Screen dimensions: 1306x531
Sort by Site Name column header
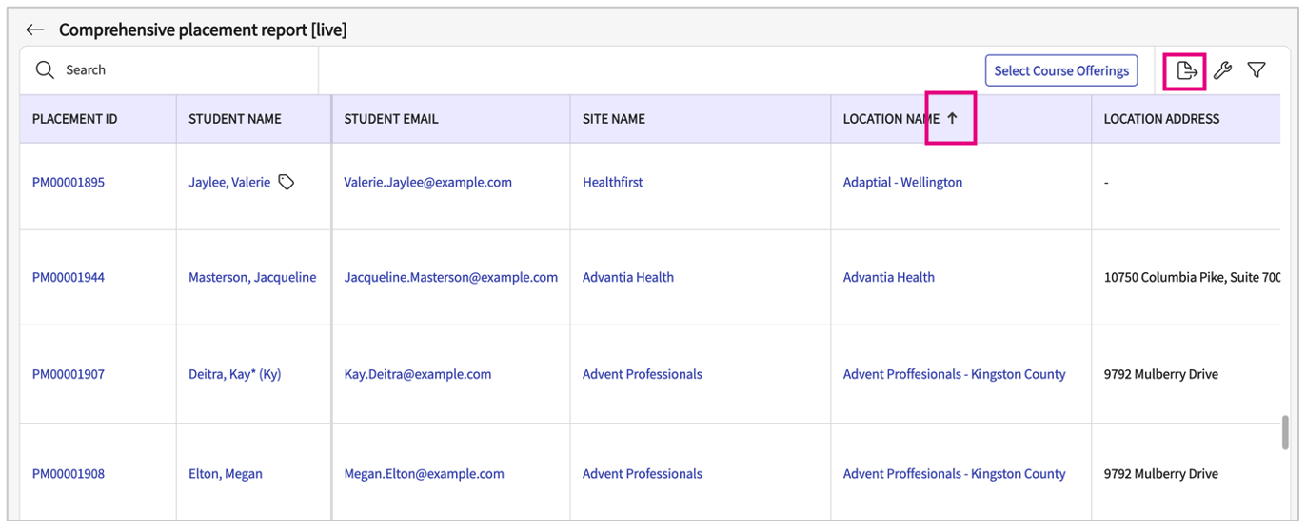click(x=614, y=119)
